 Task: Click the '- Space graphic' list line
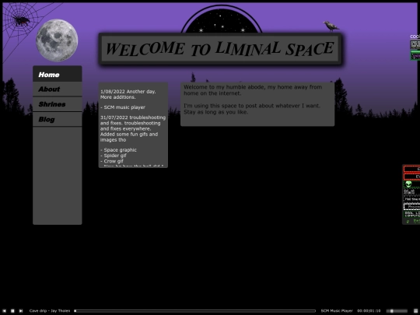tap(118, 150)
